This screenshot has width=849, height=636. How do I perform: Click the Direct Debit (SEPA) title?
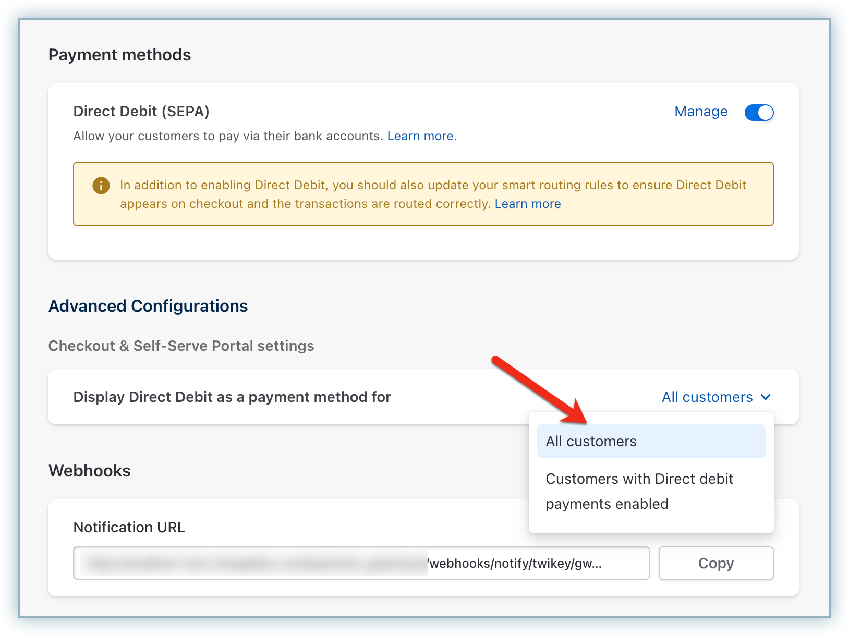pos(141,112)
